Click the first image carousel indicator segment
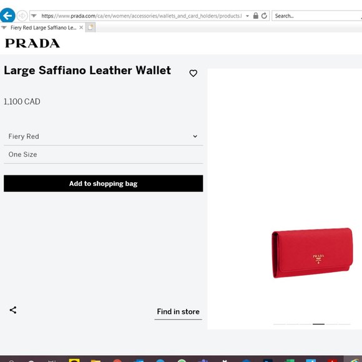This screenshot has height=362, width=362. pyautogui.click(x=280, y=324)
